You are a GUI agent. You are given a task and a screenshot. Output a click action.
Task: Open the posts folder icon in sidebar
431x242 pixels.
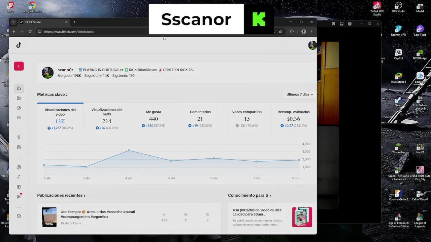tap(19, 98)
